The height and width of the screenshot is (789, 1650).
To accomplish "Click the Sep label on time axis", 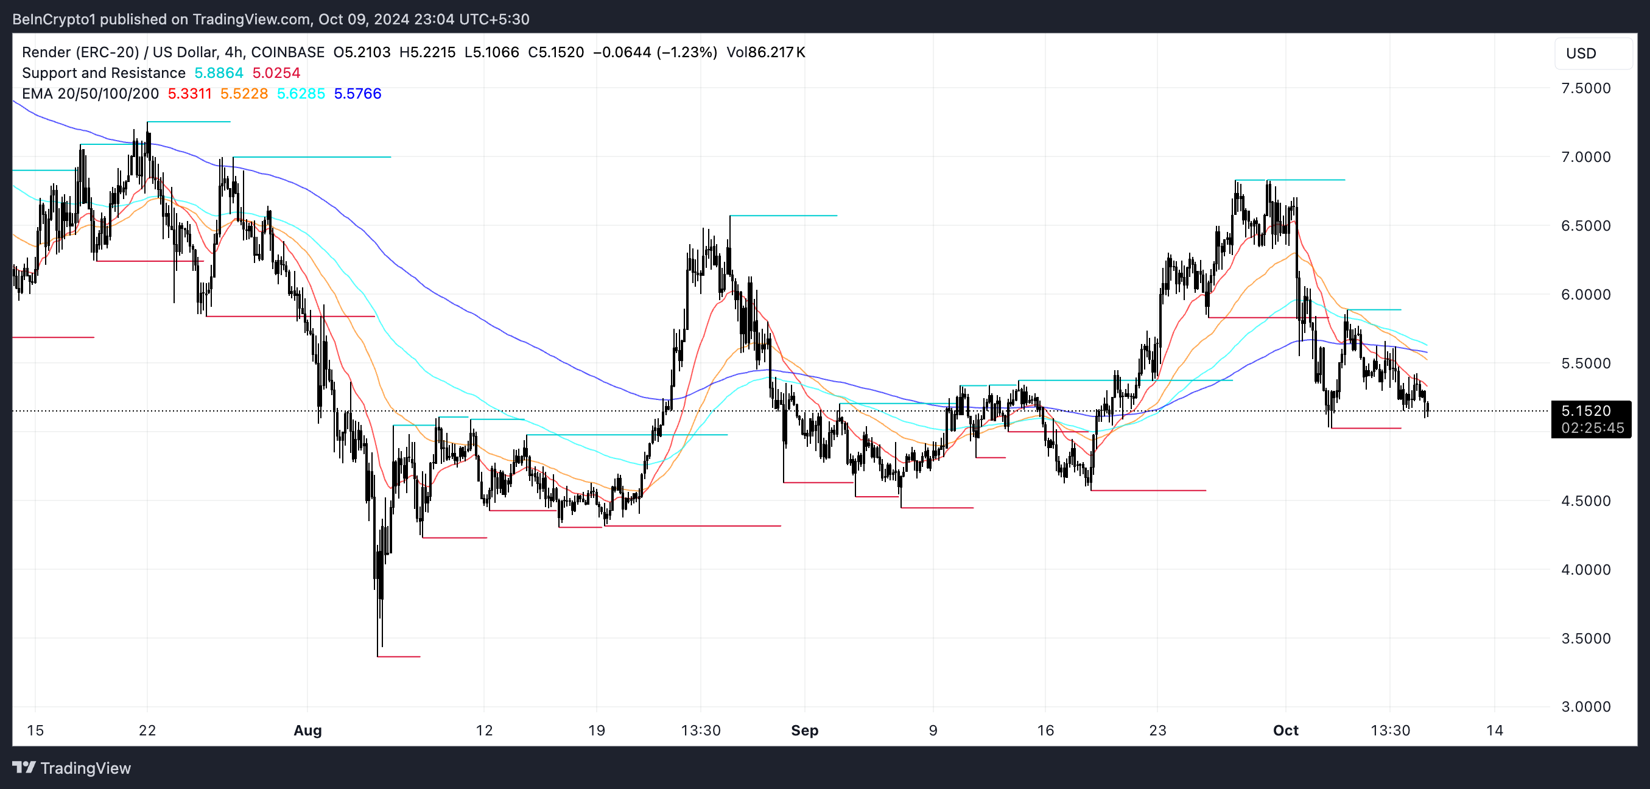I will click(804, 730).
